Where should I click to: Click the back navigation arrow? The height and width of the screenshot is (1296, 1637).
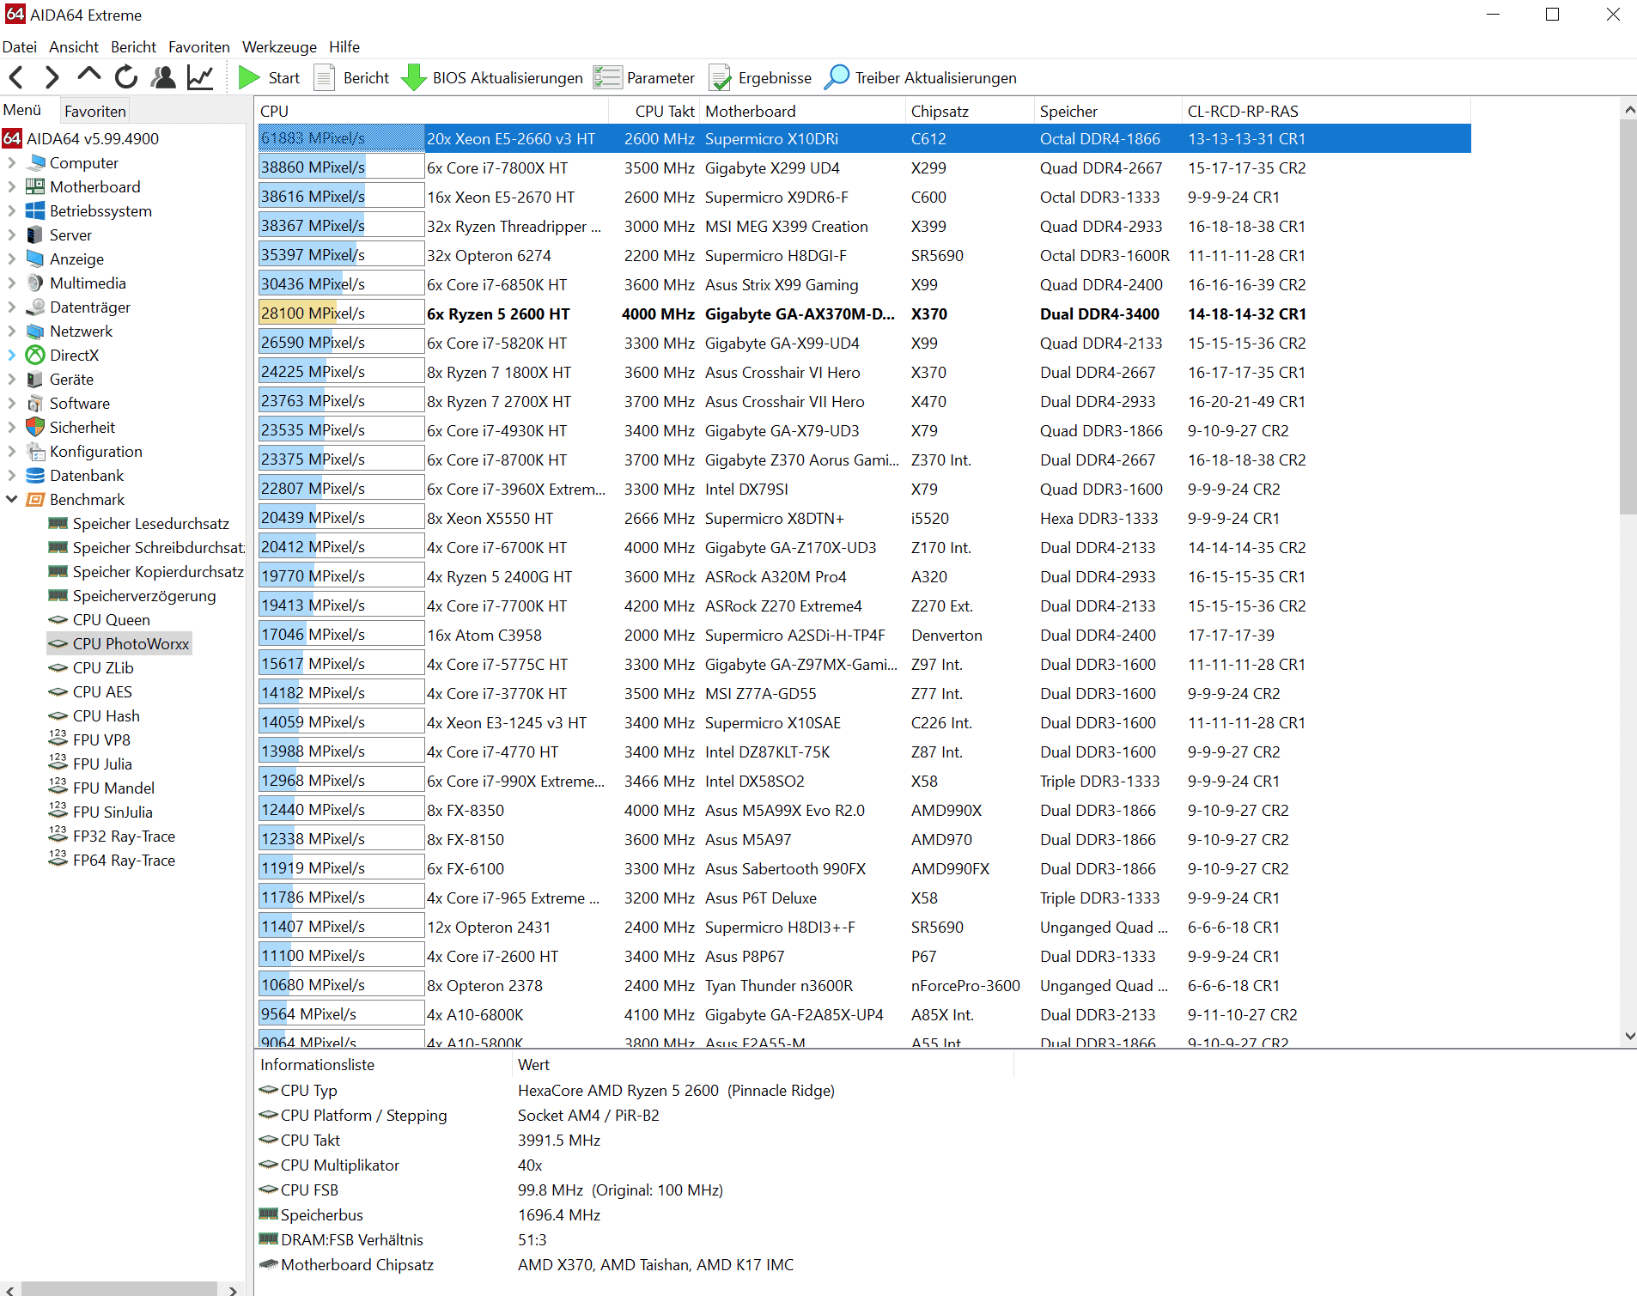[15, 77]
